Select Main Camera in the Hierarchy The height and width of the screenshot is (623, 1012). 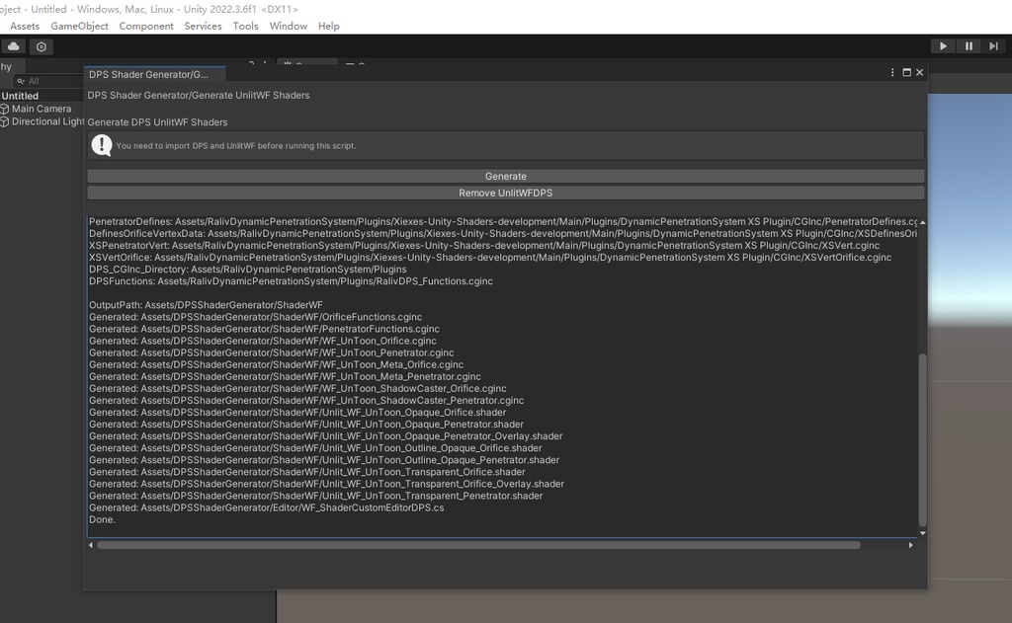point(42,109)
